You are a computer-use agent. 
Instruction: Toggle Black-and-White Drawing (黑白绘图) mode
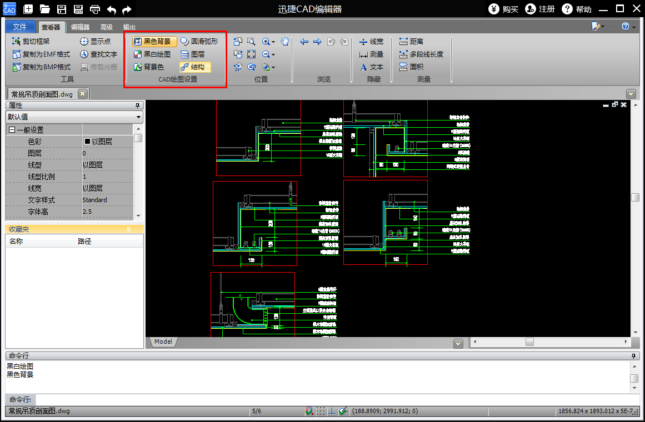pyautogui.click(x=152, y=54)
